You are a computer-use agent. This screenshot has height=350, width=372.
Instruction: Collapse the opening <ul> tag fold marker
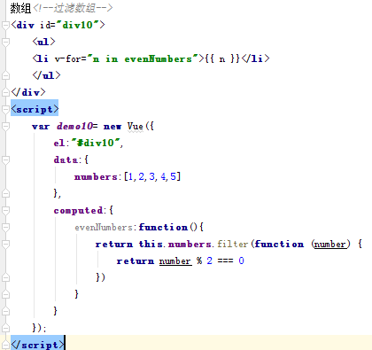(5, 43)
